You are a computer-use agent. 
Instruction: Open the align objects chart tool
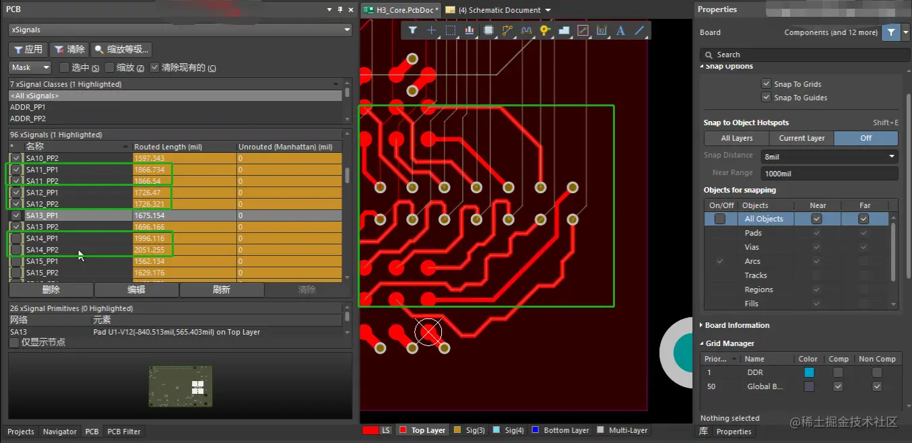[469, 30]
